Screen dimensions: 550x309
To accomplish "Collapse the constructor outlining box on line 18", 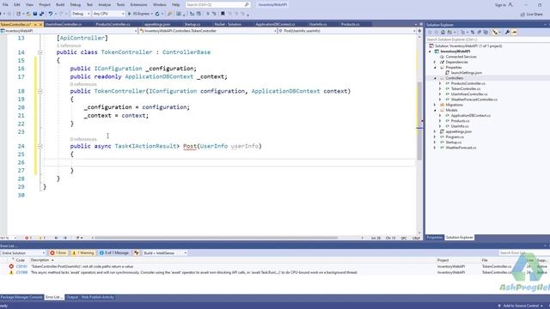I will 40,91.
